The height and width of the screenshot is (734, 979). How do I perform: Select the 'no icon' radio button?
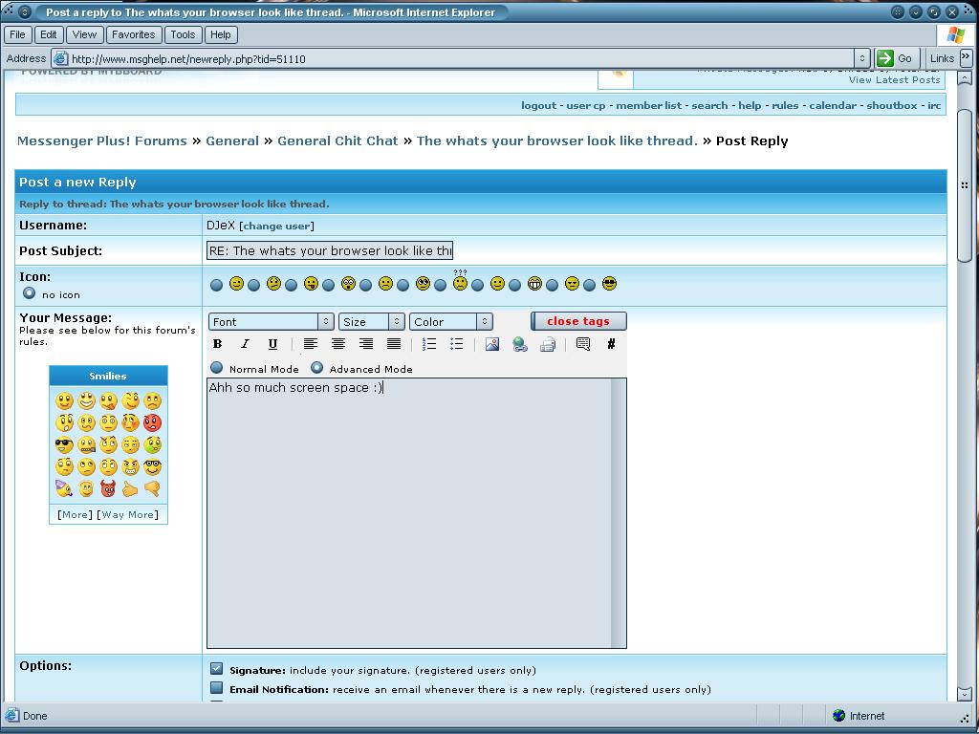point(29,292)
